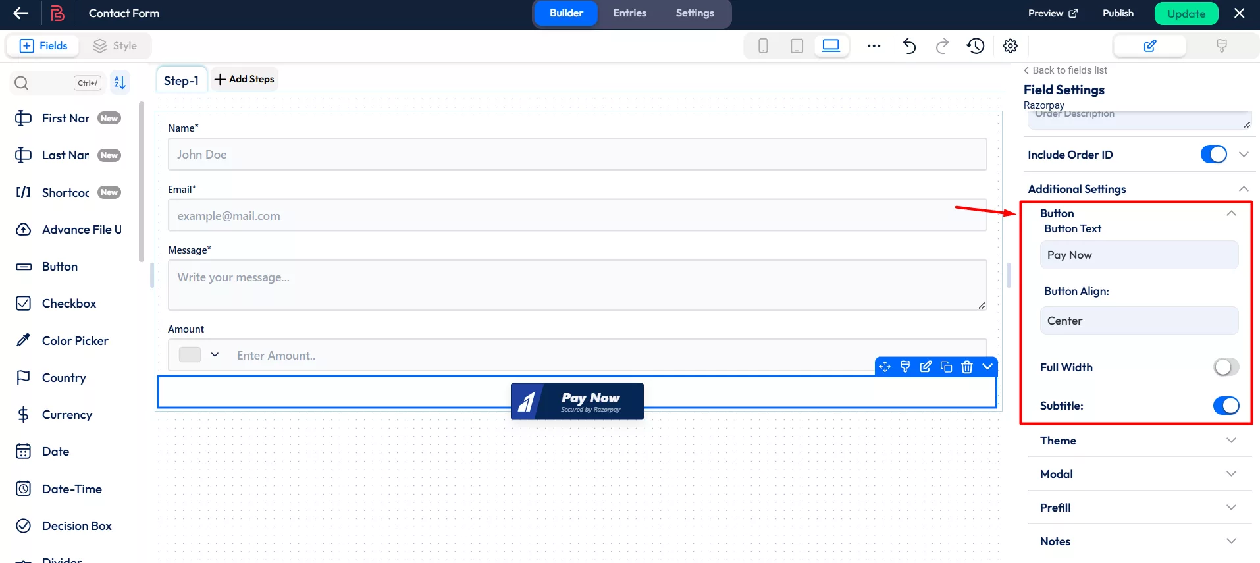Switch to the Entries tab
The height and width of the screenshot is (563, 1260).
[629, 13]
